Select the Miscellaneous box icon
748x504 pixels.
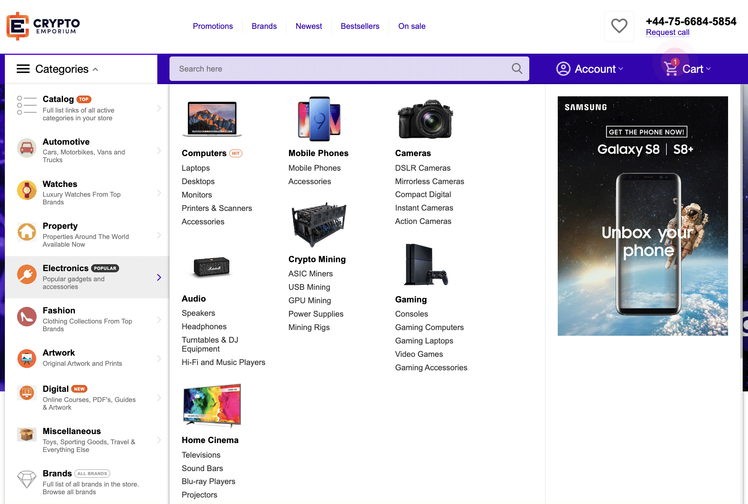pos(27,434)
